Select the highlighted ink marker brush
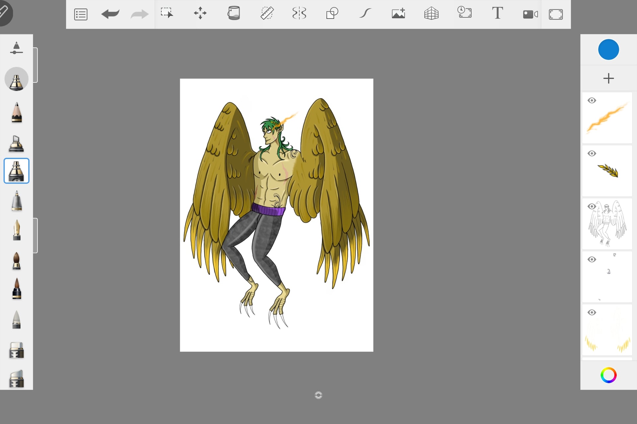 pos(16,171)
